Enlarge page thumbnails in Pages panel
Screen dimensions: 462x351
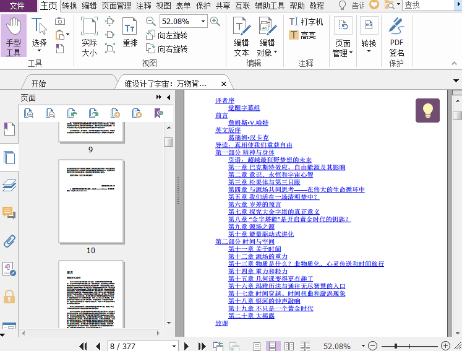28,113
